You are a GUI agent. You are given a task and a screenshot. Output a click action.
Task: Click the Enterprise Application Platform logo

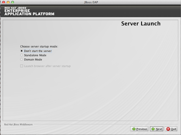[x=29, y=11]
